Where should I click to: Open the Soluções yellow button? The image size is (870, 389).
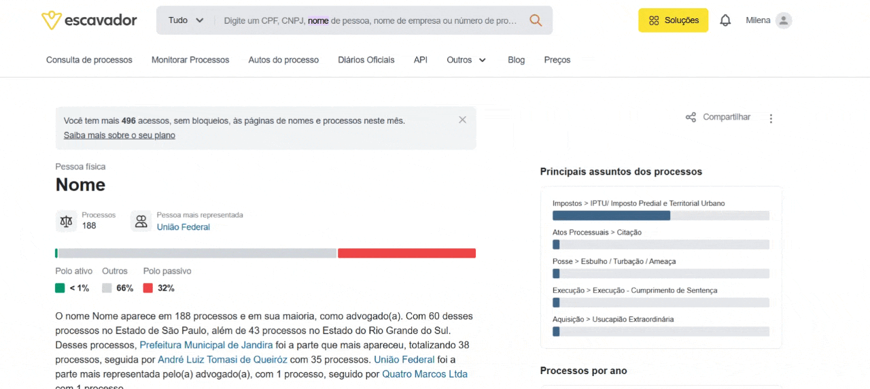673,20
